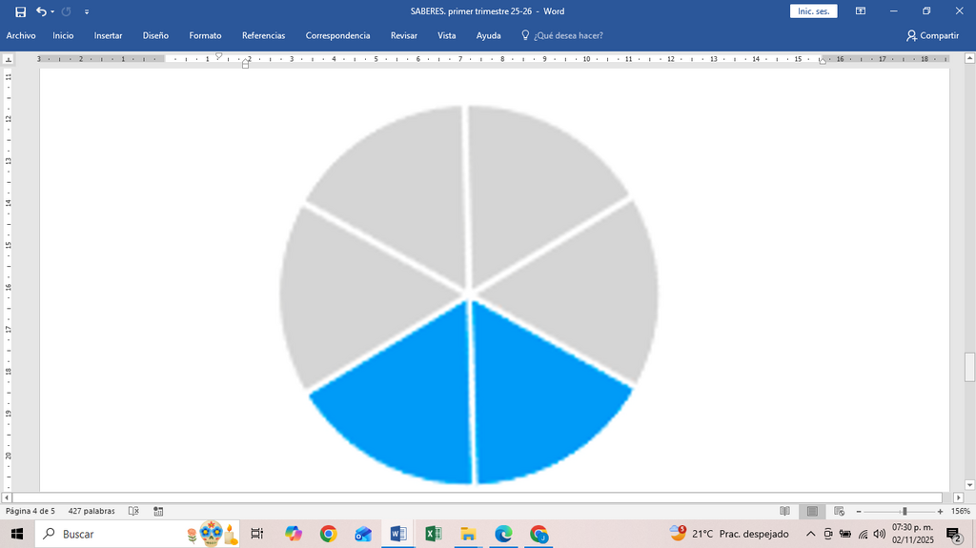Switch to Web Layout view
This screenshot has height=548, width=976.
click(x=839, y=511)
